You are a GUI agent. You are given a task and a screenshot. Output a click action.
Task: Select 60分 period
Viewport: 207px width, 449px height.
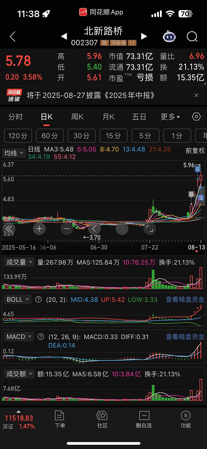coord(50,136)
